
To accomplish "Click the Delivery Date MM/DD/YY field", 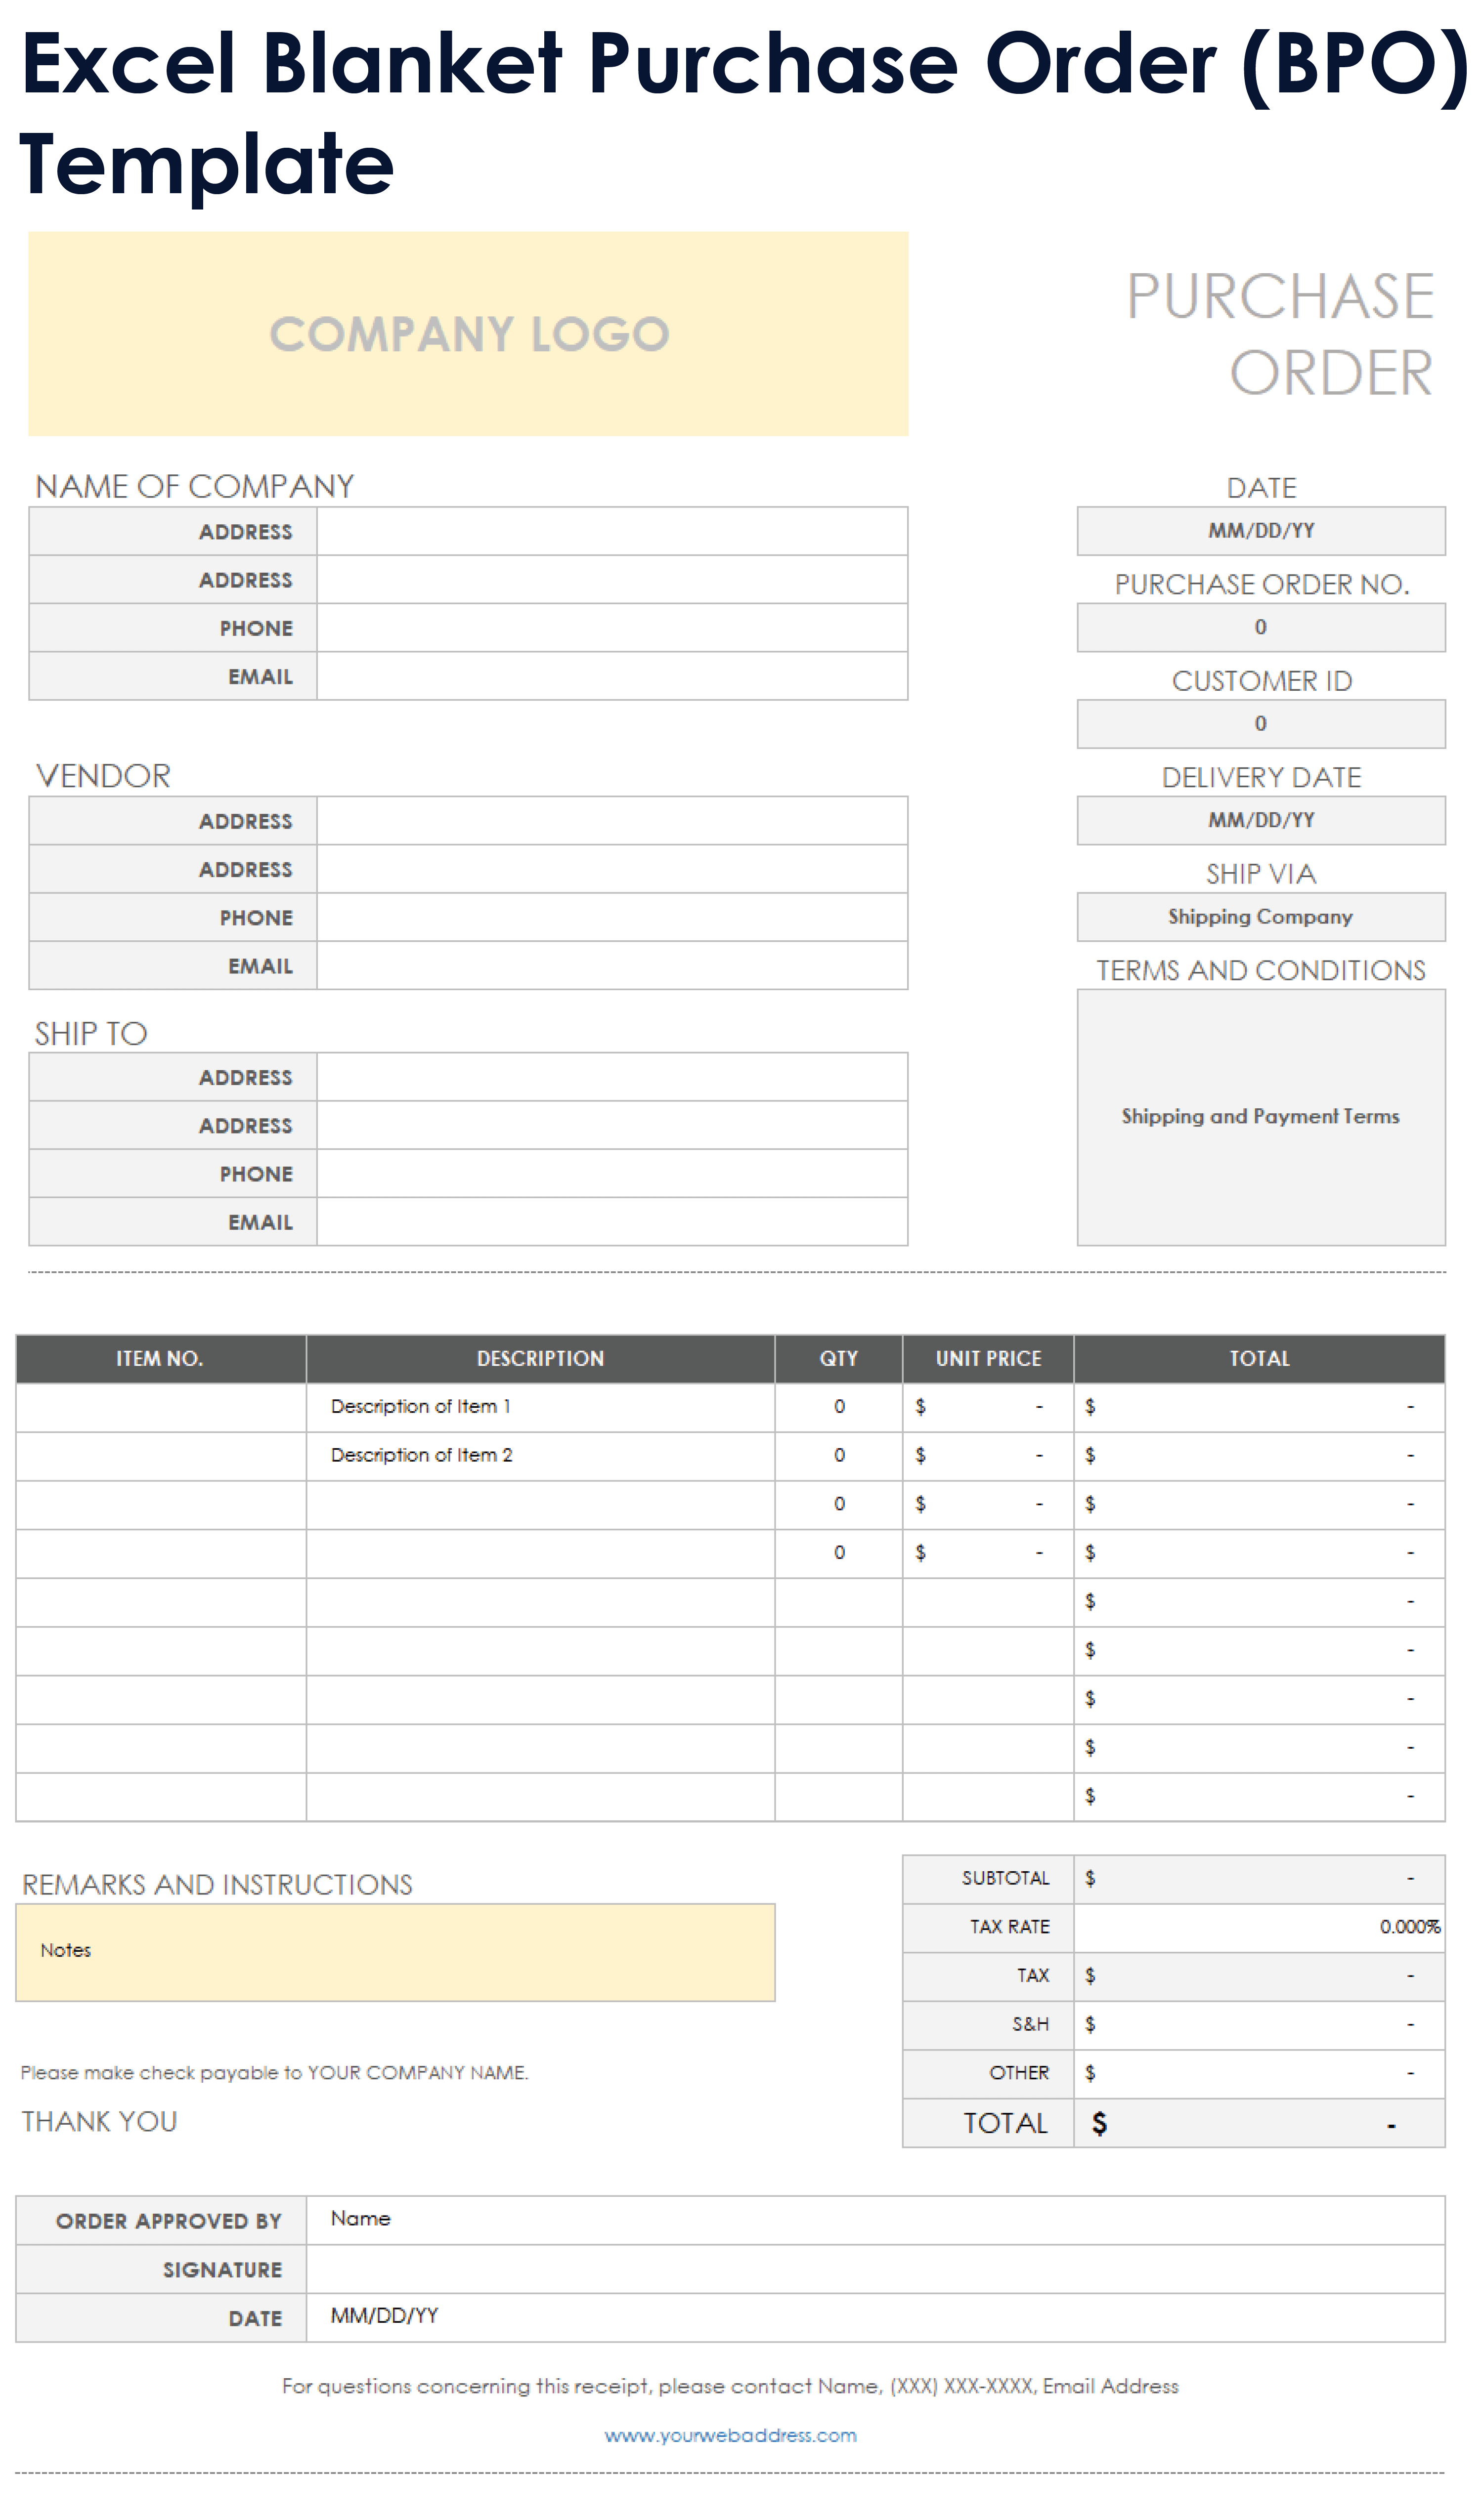I will (x=1261, y=820).
